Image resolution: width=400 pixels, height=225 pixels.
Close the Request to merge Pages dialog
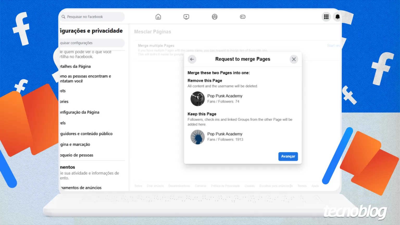pyautogui.click(x=294, y=59)
